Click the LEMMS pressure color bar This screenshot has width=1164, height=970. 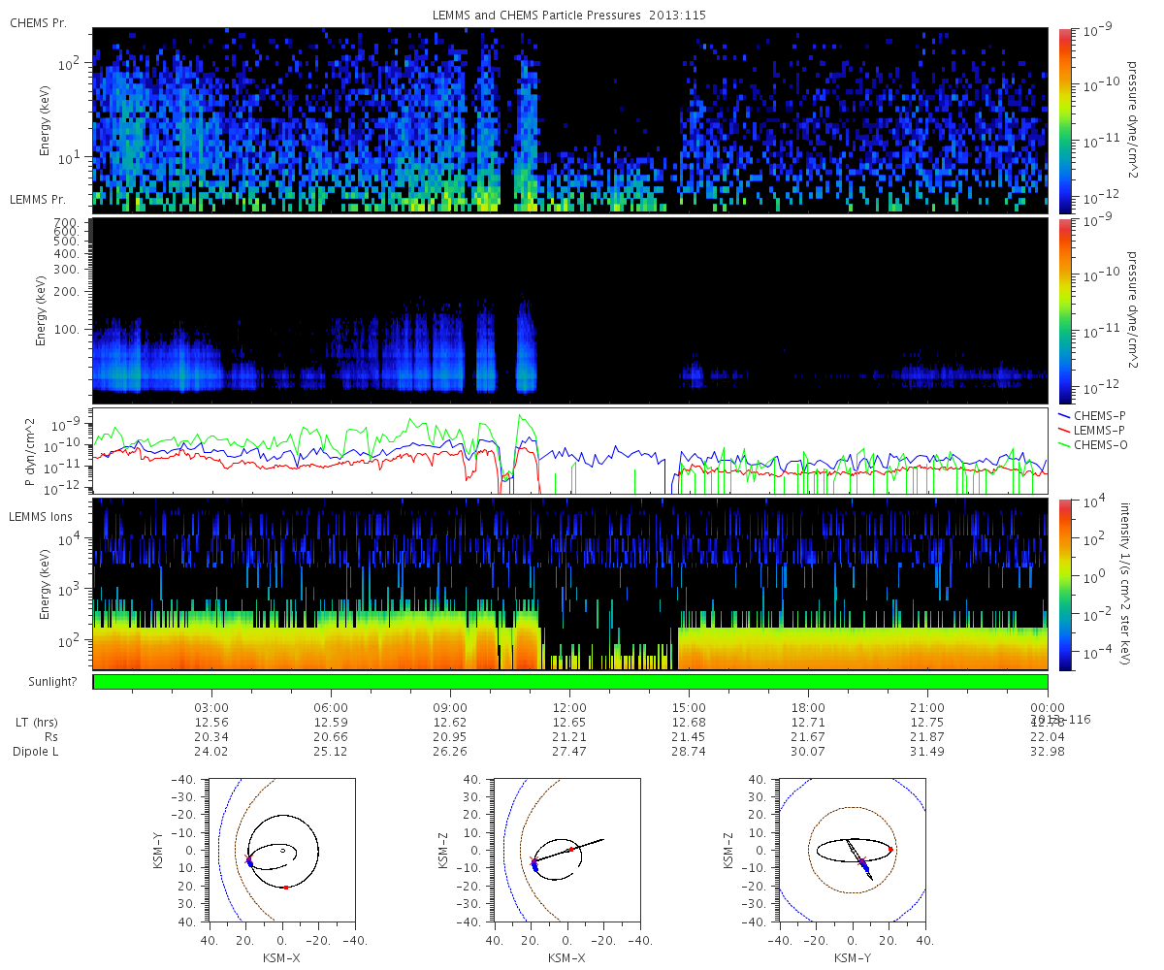point(1065,310)
